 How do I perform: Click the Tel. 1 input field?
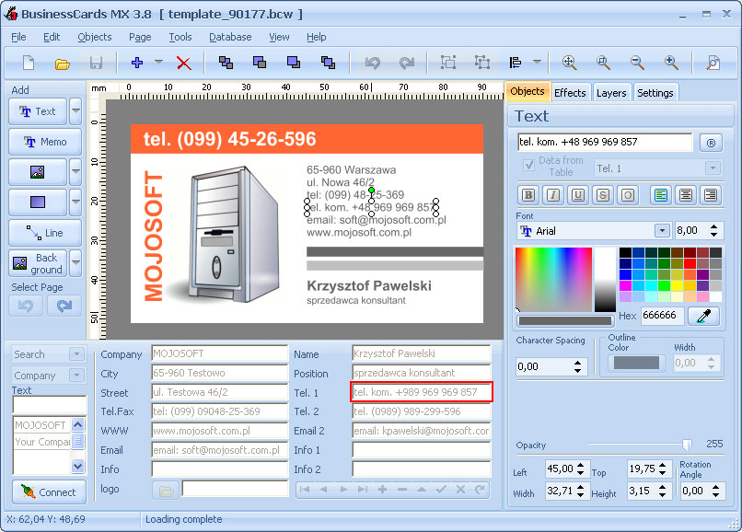tap(422, 392)
